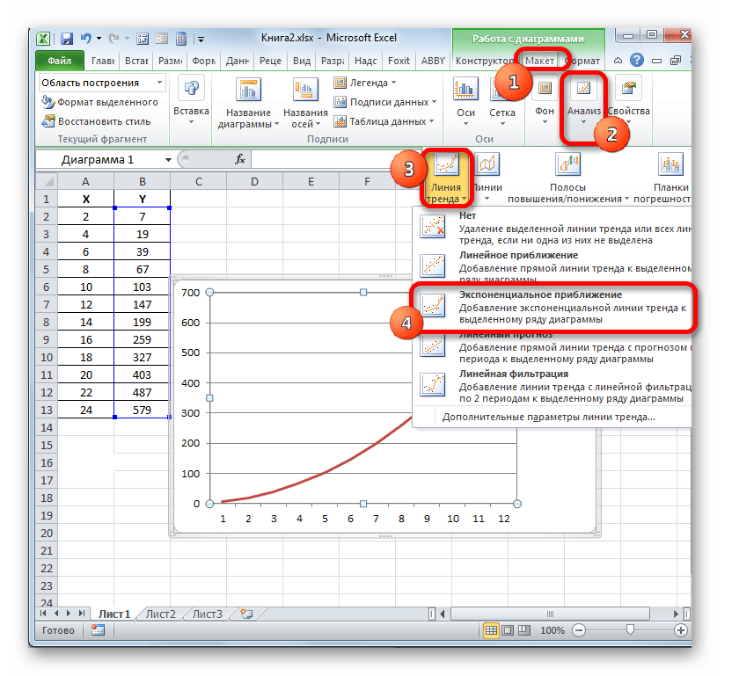Select sheet tab Лист1
739x676 pixels.
[114, 614]
